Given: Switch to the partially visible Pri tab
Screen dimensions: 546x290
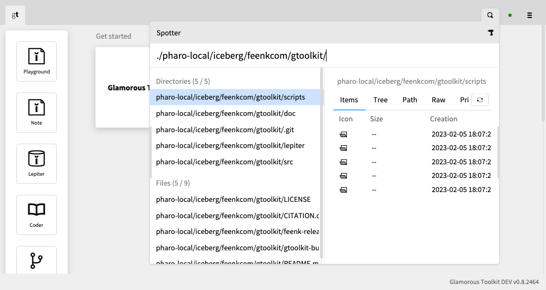Looking at the screenshot, I should [x=464, y=100].
